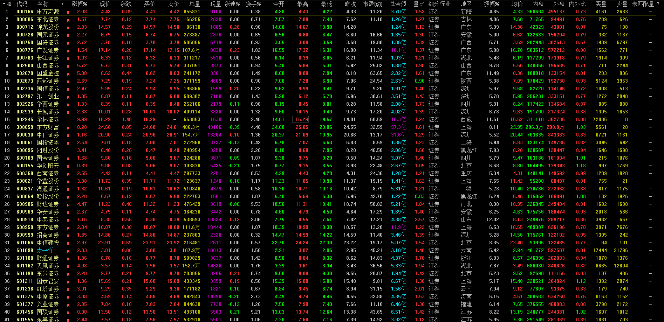Click the 内盘 column header
This screenshot has width=664, height=322.
pos(538,4)
